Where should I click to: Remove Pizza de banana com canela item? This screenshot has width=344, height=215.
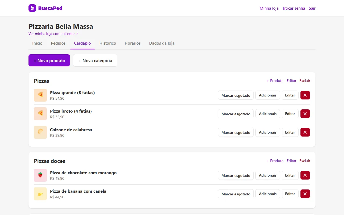(305, 194)
